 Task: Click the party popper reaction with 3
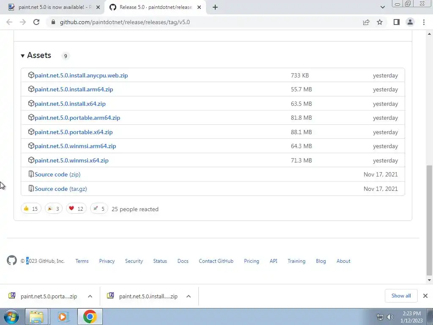click(54, 209)
